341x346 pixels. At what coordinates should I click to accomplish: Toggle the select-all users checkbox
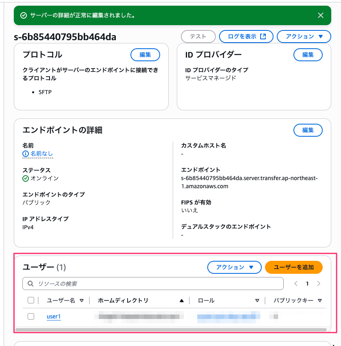tap(31, 301)
